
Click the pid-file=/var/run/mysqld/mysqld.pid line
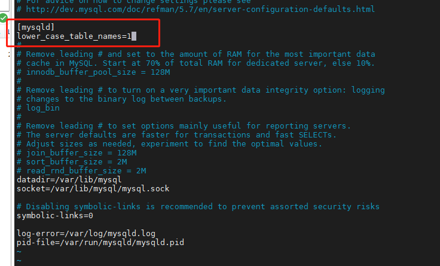click(100, 243)
